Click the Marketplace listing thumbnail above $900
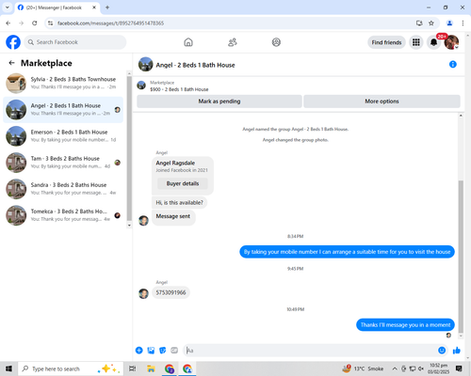 pos(141,86)
